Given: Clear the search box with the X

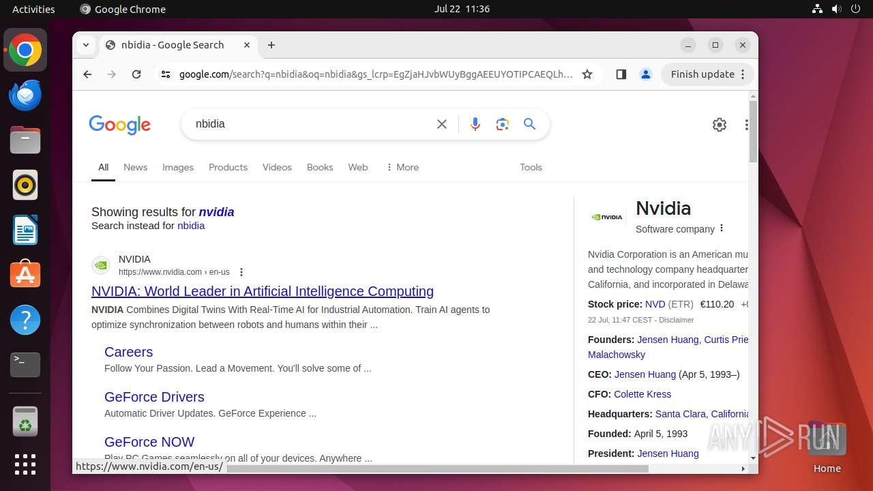Looking at the screenshot, I should pos(442,124).
